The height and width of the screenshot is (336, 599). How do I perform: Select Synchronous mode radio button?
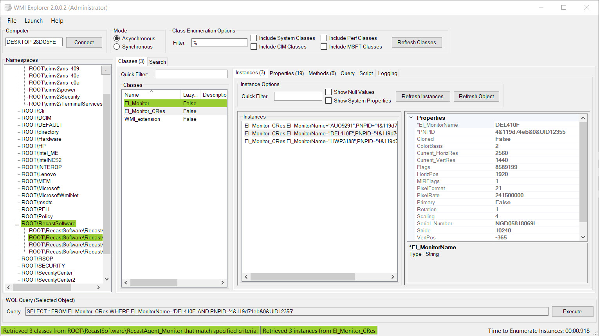click(117, 47)
